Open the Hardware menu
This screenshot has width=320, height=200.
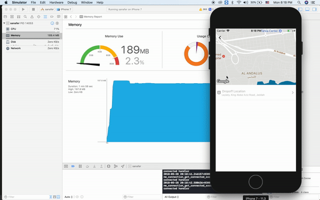tap(57, 3)
